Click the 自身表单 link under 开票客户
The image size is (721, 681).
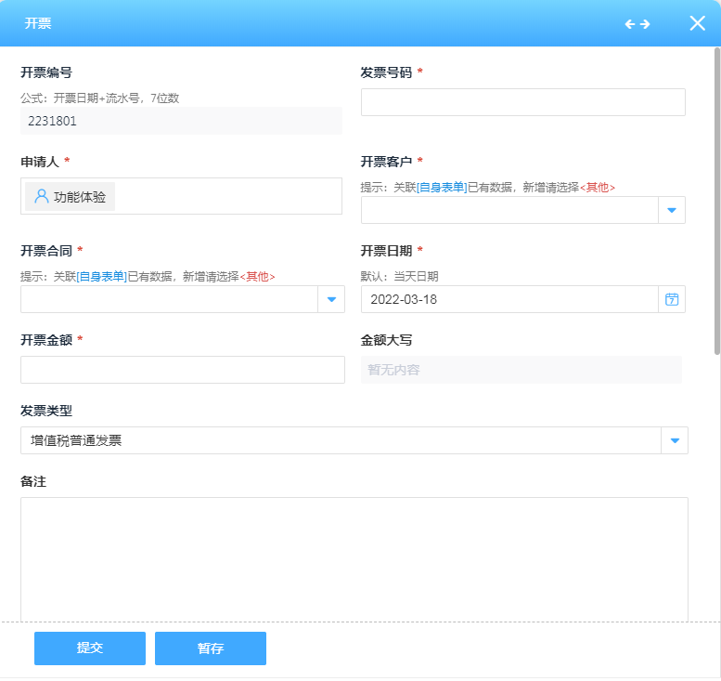(441, 188)
